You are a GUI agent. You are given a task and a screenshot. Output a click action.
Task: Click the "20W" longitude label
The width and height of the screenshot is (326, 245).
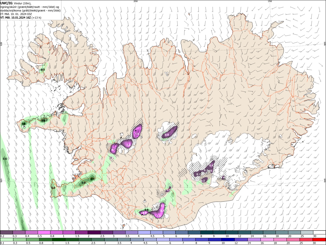pos(135,1)
